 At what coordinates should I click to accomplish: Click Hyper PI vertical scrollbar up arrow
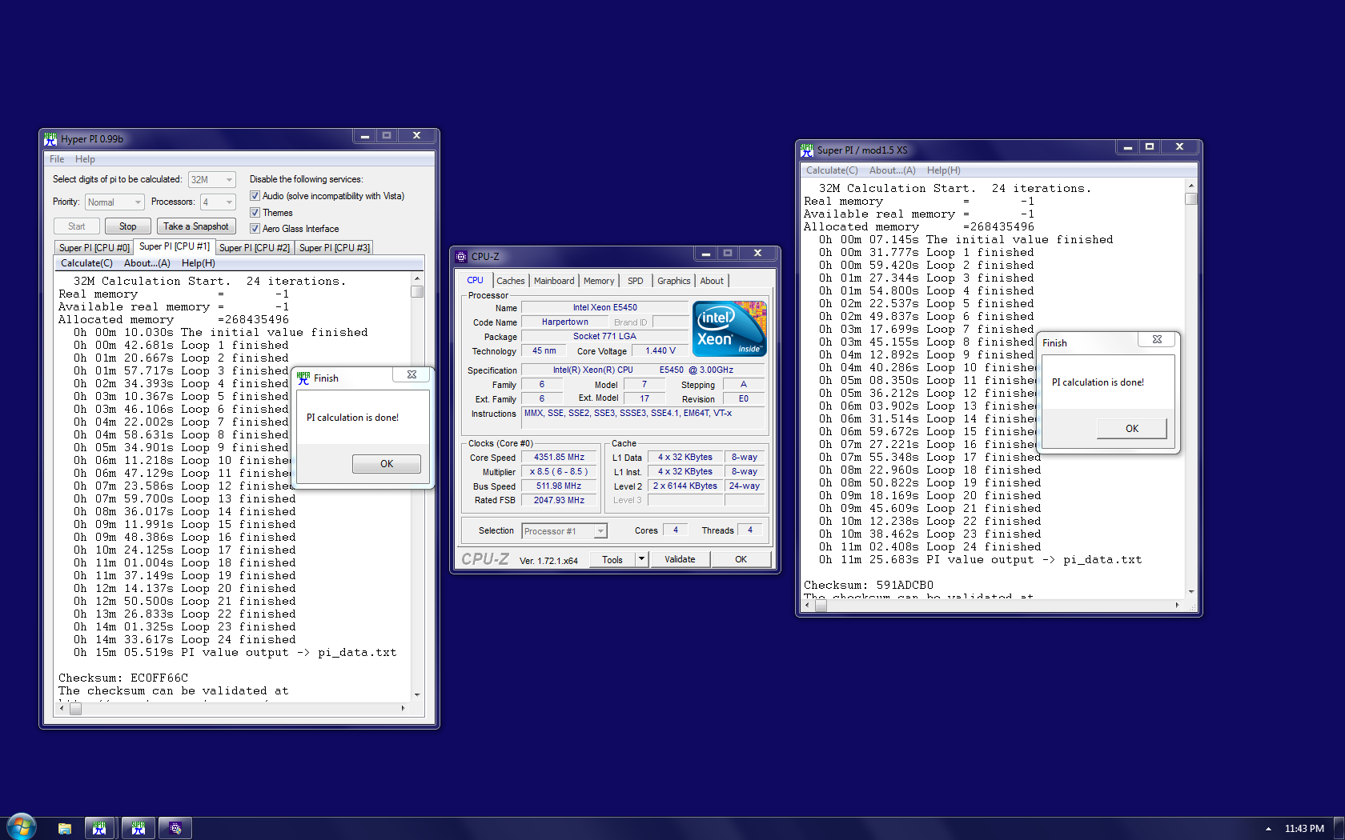(x=417, y=278)
